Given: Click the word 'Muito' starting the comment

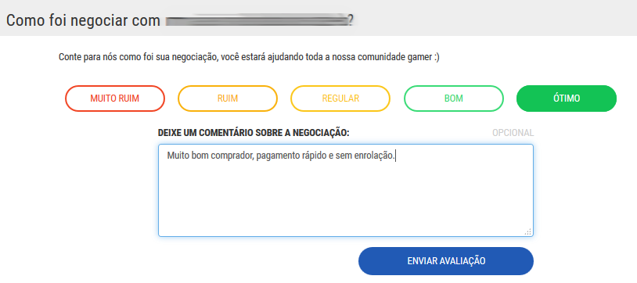Looking at the screenshot, I should tap(175, 156).
